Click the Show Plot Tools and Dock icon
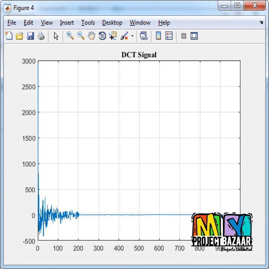The width and height of the screenshot is (269, 269). point(194,36)
